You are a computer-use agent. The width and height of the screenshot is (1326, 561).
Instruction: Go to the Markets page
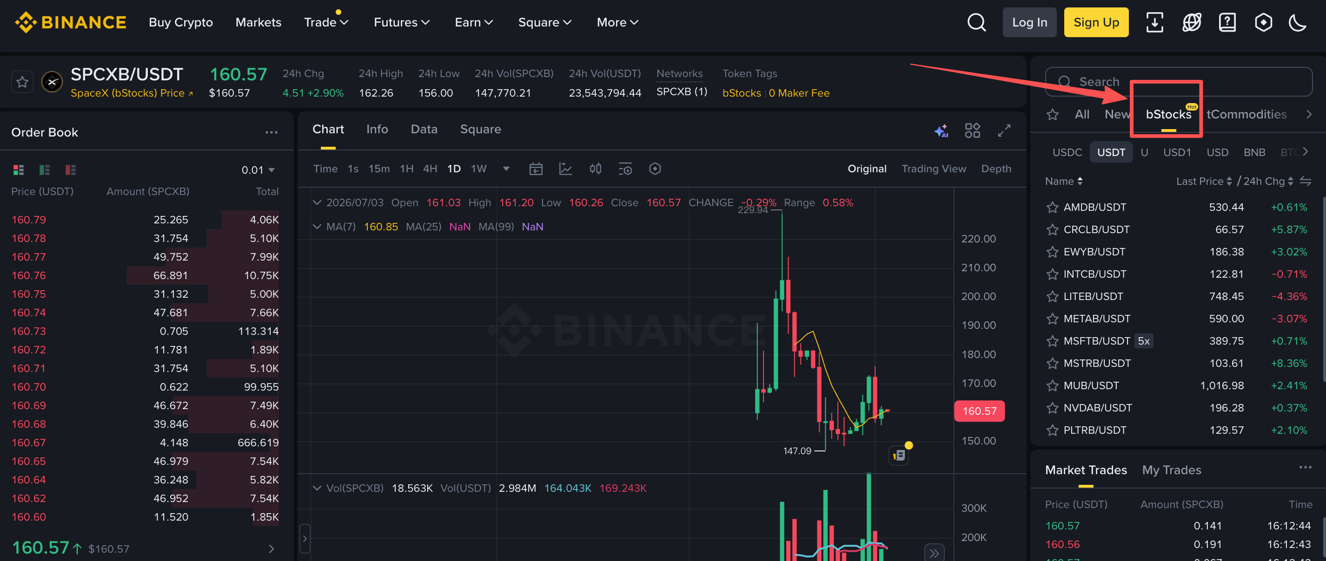click(x=259, y=22)
